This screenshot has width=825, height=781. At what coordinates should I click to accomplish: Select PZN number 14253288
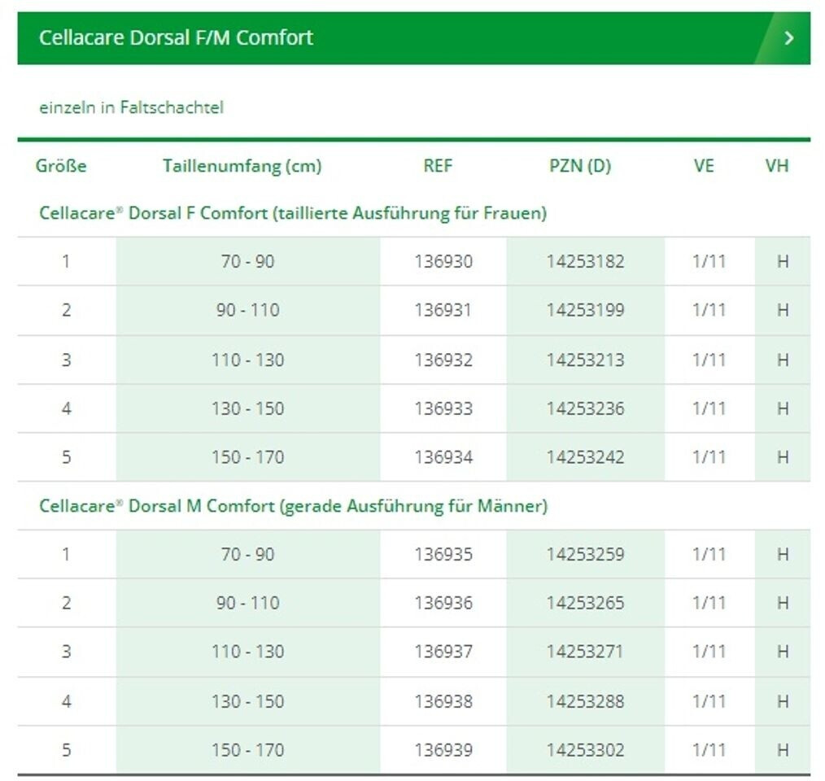pos(586,701)
